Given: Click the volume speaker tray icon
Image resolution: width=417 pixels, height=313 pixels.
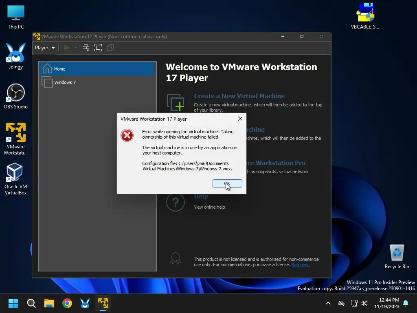Looking at the screenshot, I should pos(364,303).
